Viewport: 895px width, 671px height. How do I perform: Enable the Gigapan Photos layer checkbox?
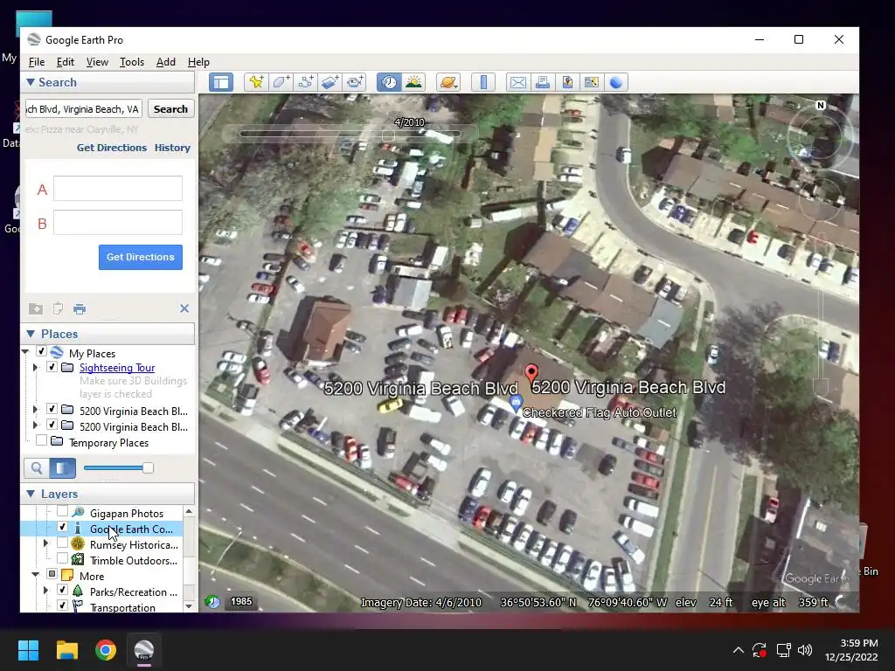62,511
